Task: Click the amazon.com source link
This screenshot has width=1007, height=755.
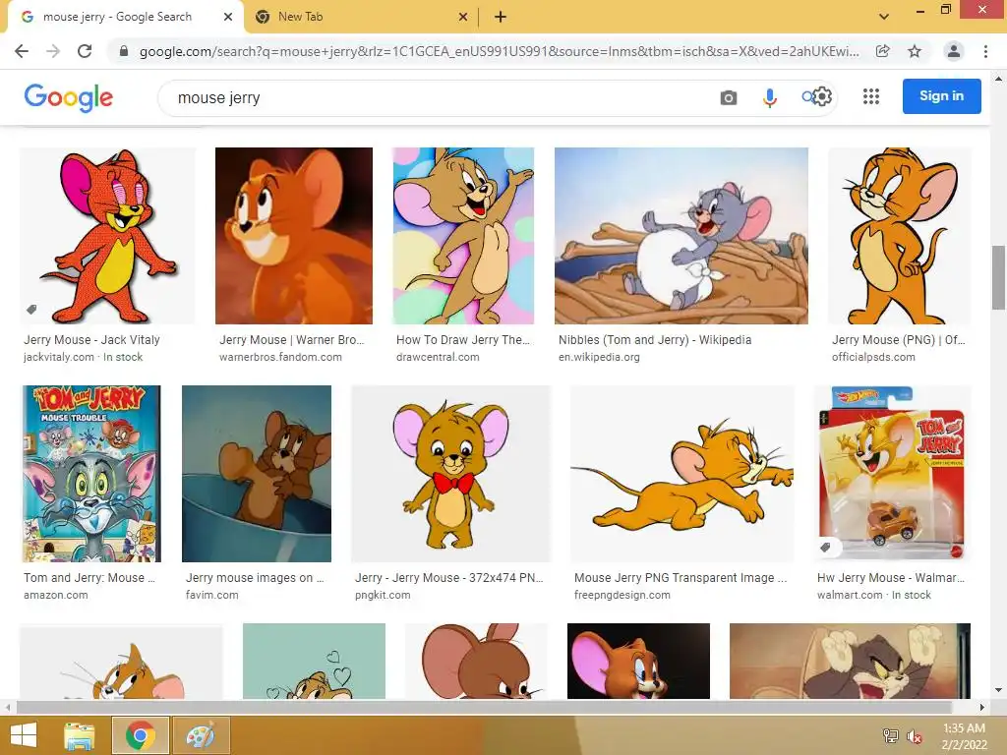Action: tap(56, 595)
